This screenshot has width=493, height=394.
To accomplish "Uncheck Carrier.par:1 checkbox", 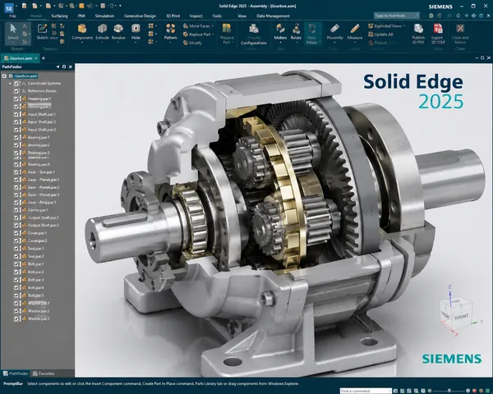I will 16,210.
